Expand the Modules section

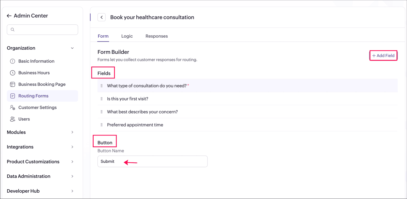tap(72, 132)
